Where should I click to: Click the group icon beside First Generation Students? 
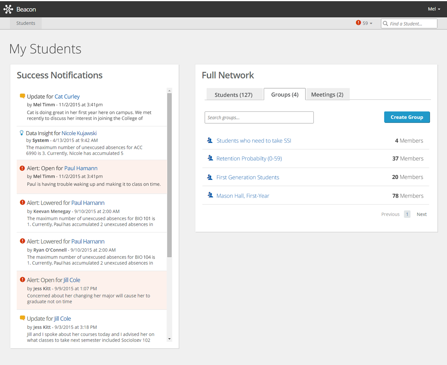coord(210,177)
